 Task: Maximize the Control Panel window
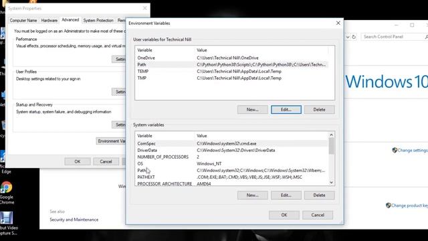(412, 25)
